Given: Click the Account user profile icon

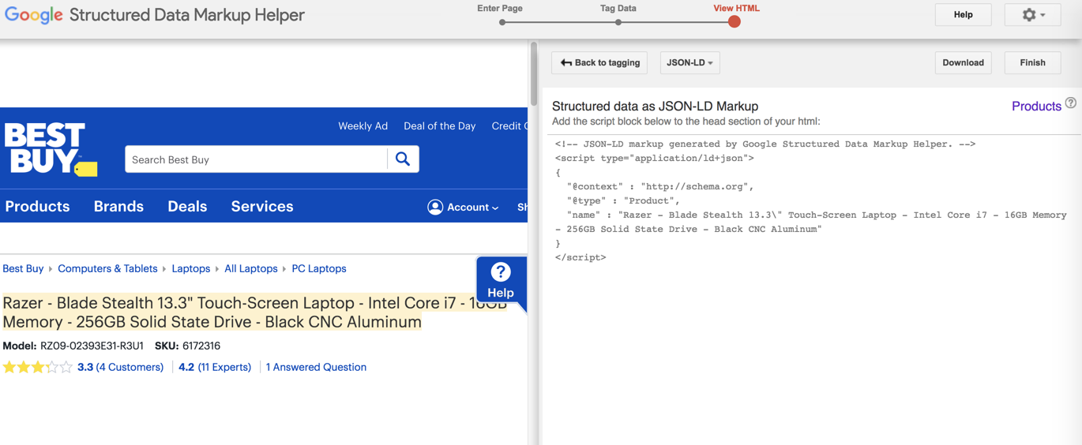Looking at the screenshot, I should point(435,207).
